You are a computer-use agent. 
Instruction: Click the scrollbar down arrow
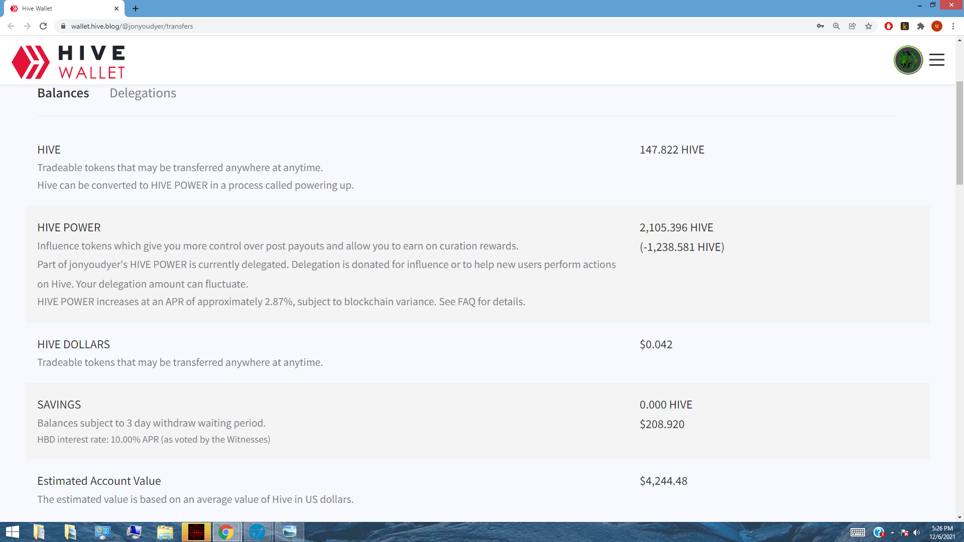[959, 517]
